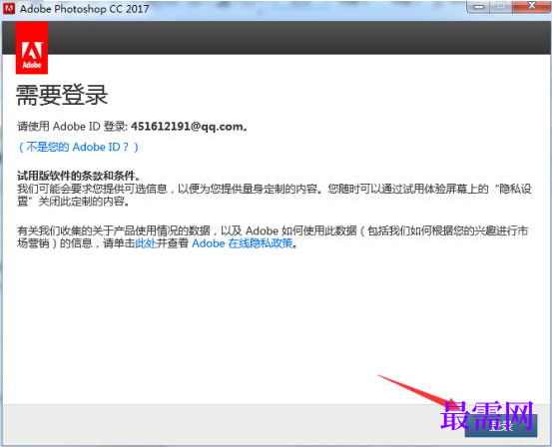Click the 隐私设置 paragraph text

click(274, 195)
